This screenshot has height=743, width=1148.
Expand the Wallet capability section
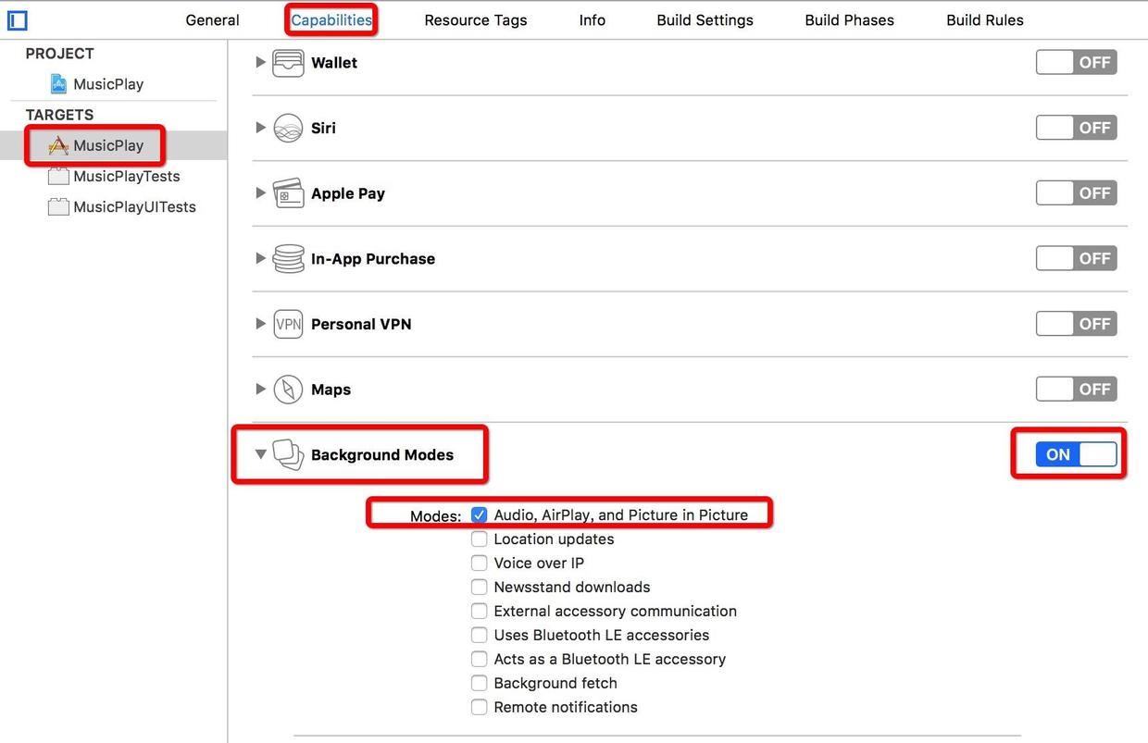pyautogui.click(x=260, y=63)
